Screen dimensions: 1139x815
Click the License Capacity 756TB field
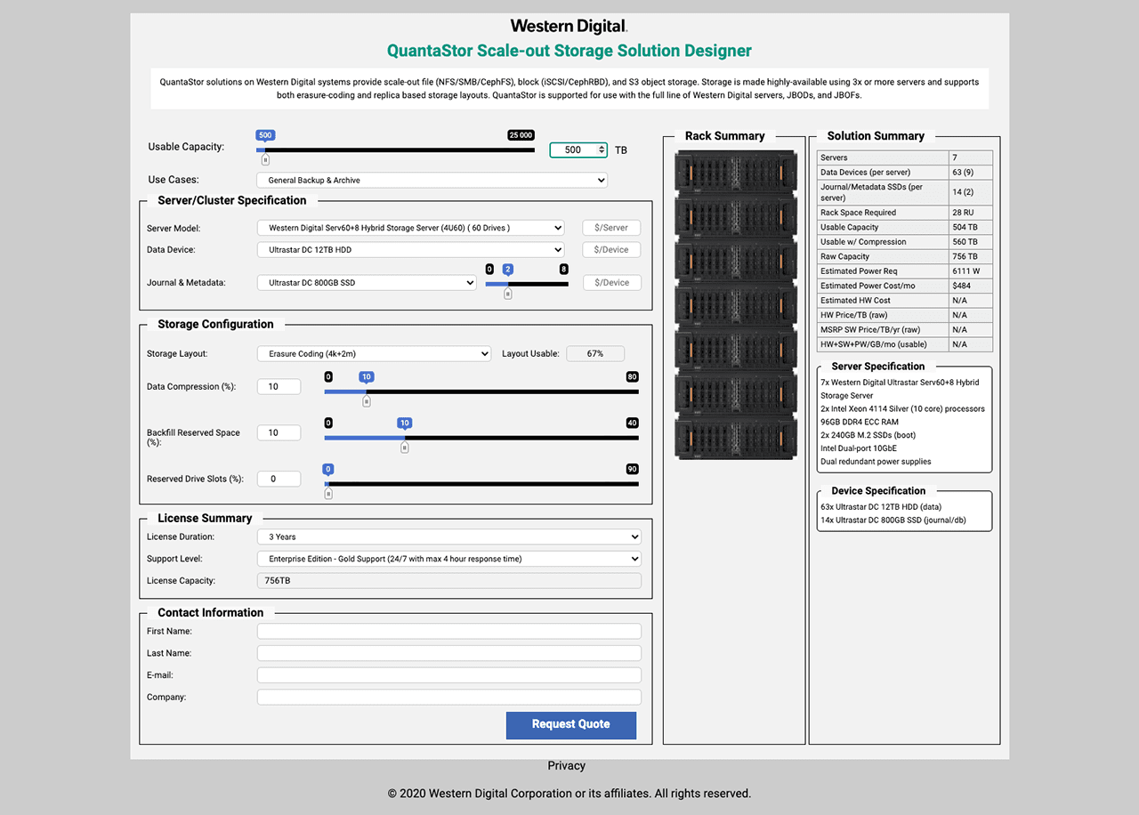click(448, 581)
